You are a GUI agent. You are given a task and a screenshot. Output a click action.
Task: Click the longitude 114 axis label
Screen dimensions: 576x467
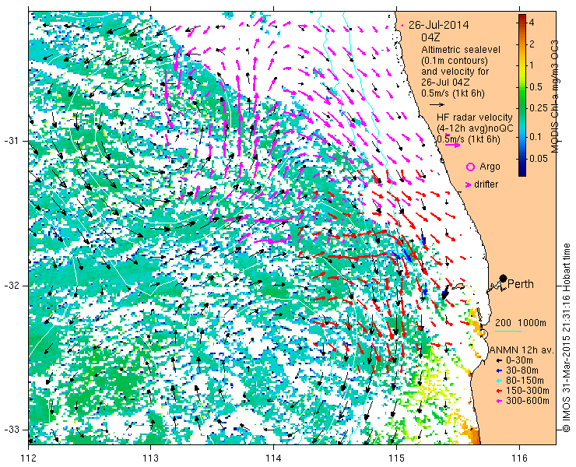pos(274,458)
